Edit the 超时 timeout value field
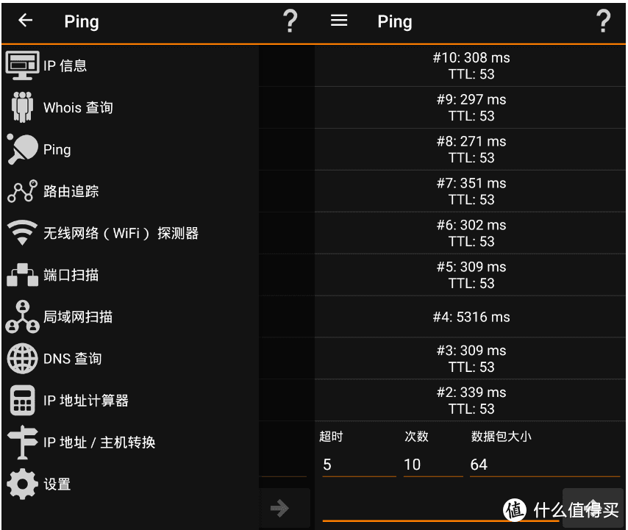Image resolution: width=628 pixels, height=530 pixels. coord(358,465)
